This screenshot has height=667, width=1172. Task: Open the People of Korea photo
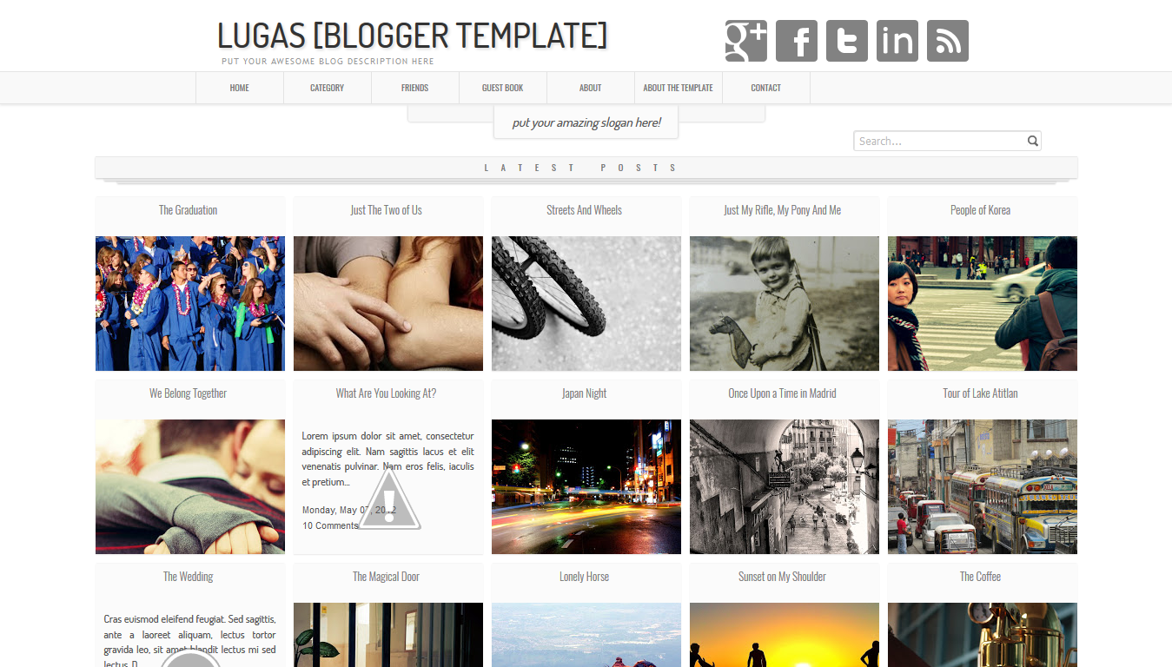pyautogui.click(x=983, y=303)
